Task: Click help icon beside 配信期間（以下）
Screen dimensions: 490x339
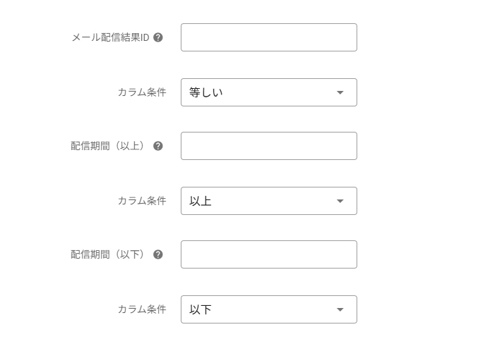Action: [x=158, y=254]
